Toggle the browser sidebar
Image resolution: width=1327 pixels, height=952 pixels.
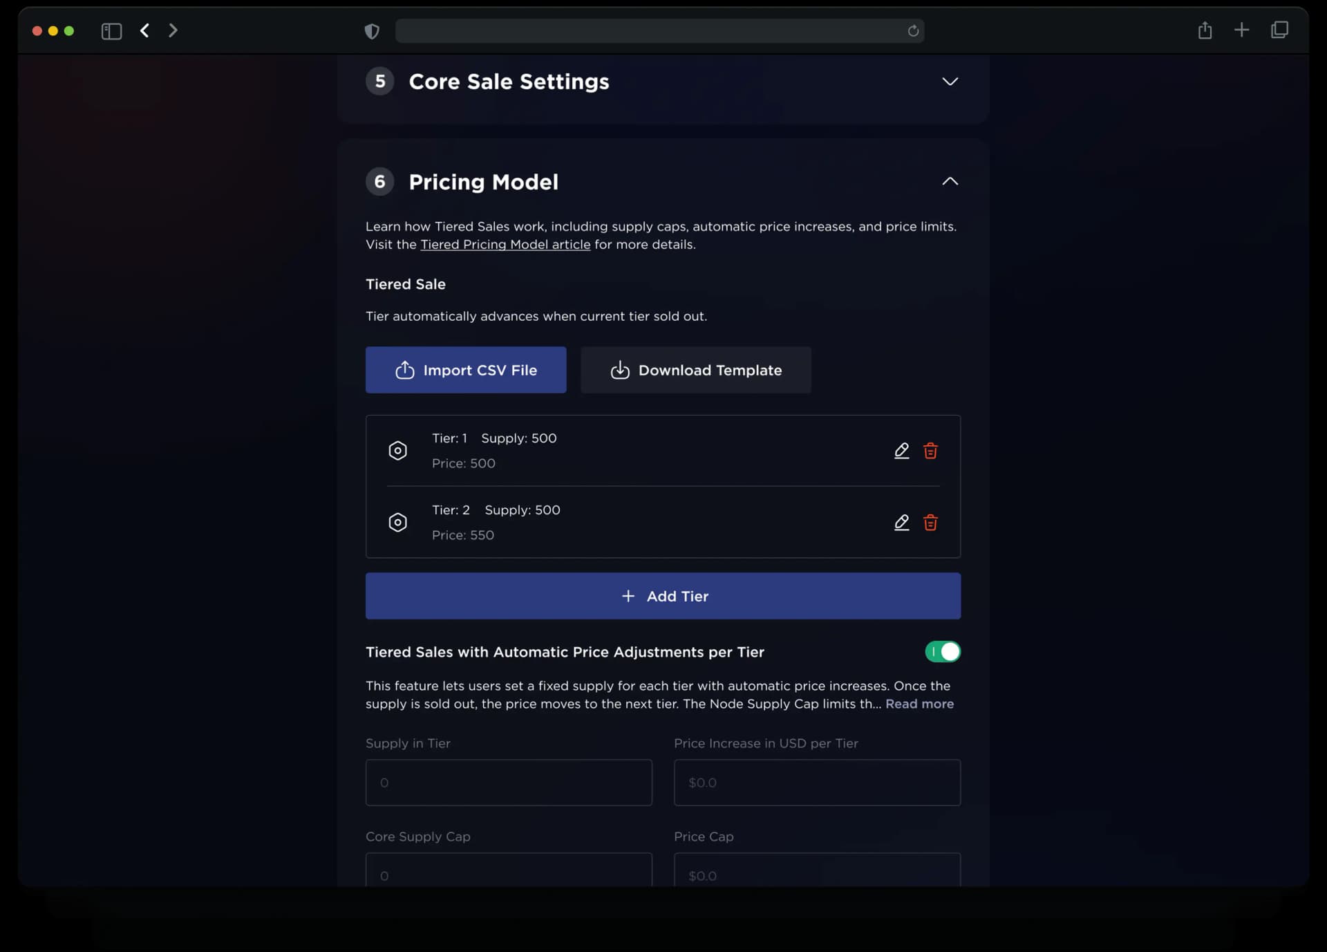click(111, 31)
